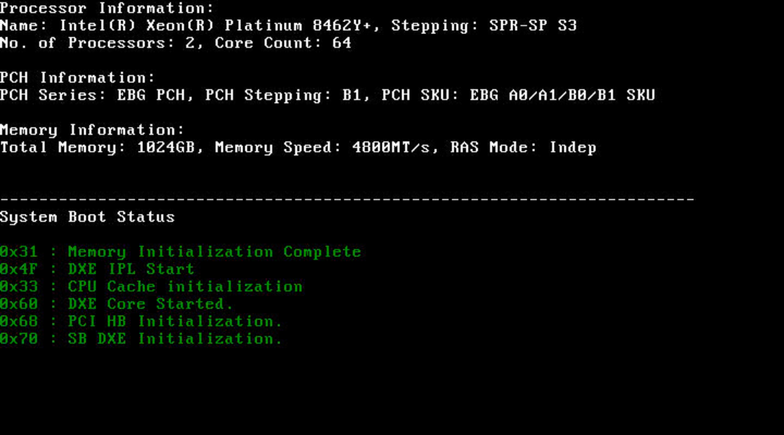Viewport: 784px width, 435px height.
Task: Click the 0x31 Memory Initialization Complete line
Action: click(181, 252)
